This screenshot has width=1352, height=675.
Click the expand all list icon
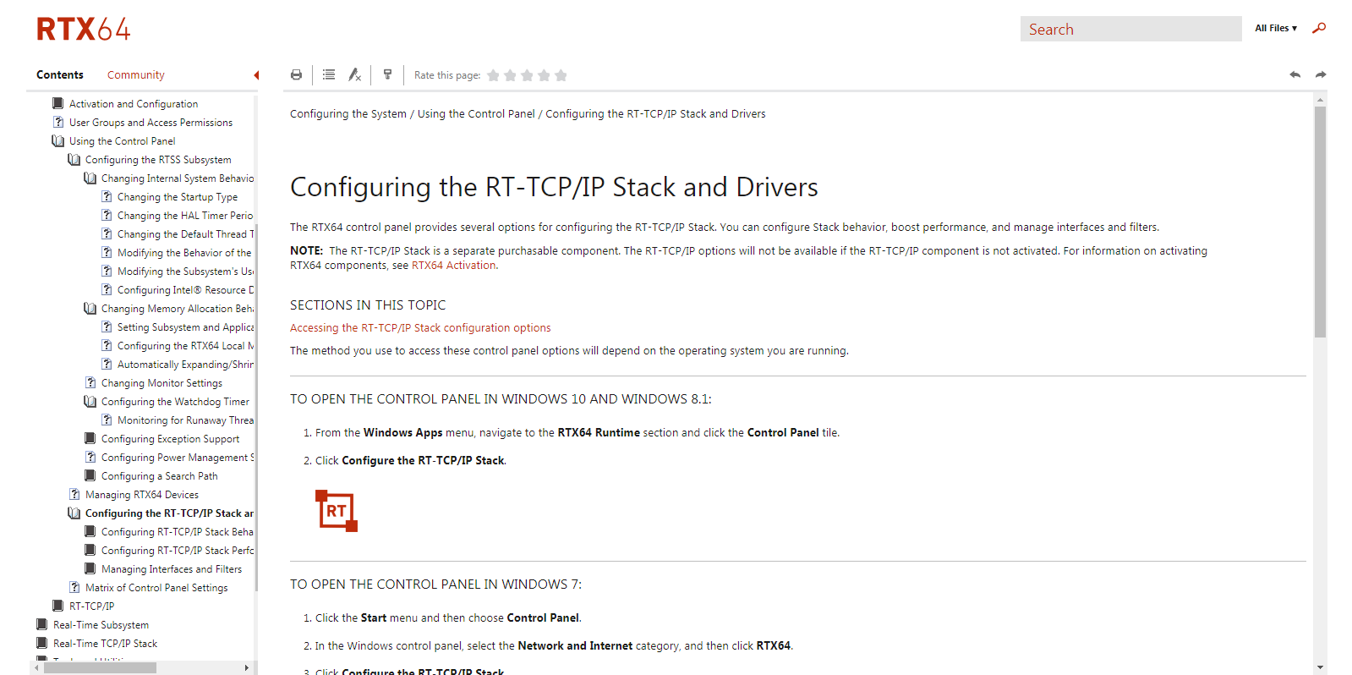[329, 75]
